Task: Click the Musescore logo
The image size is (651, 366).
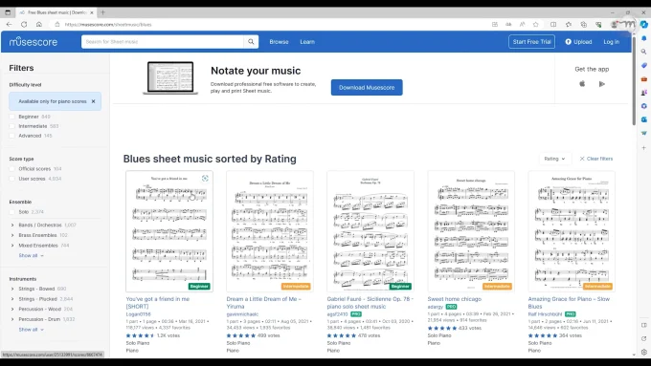Action: [x=34, y=41]
